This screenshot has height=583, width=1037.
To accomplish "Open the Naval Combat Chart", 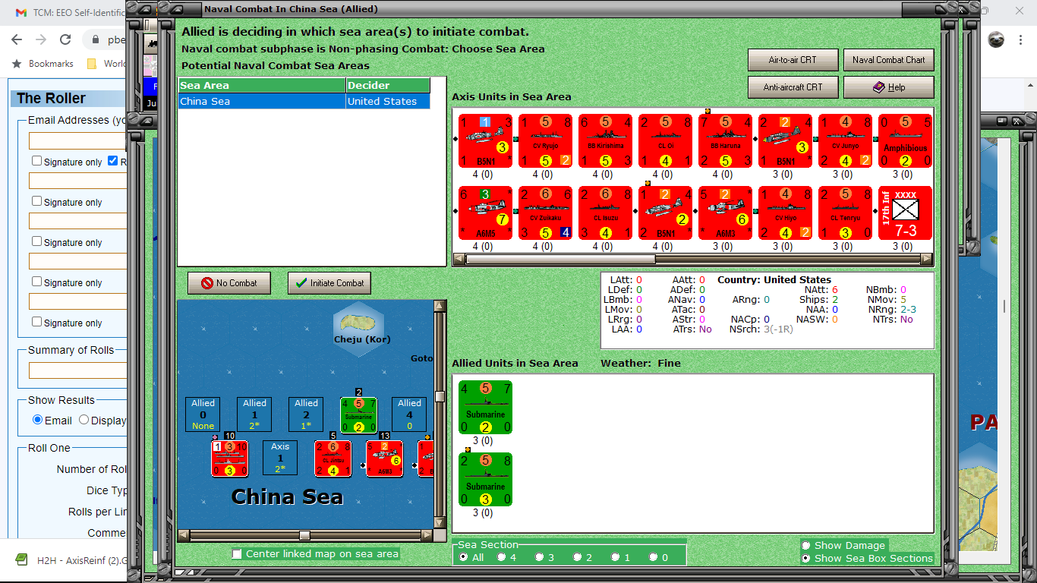I will point(888,60).
